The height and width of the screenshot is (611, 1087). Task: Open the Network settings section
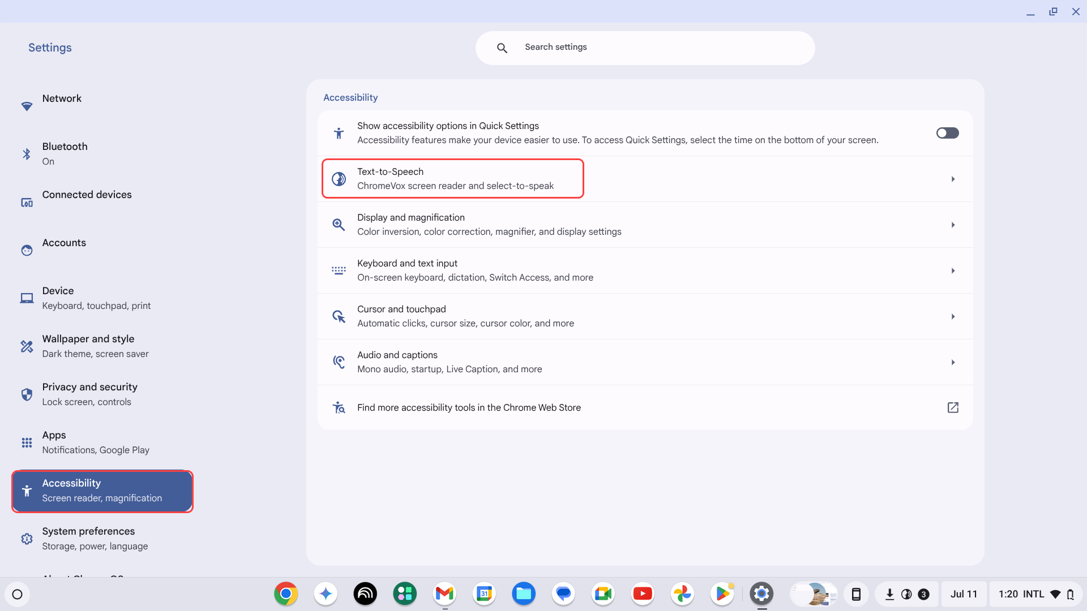(102, 106)
